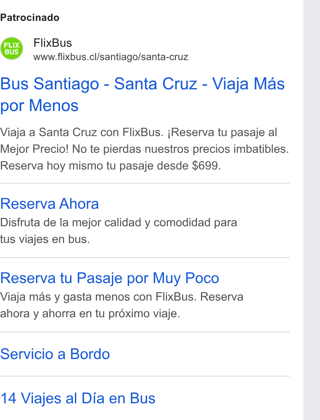
Task: Open the www.flixbus.cl/santiago/santa-cruz URL
Action: pyautogui.click(x=111, y=57)
